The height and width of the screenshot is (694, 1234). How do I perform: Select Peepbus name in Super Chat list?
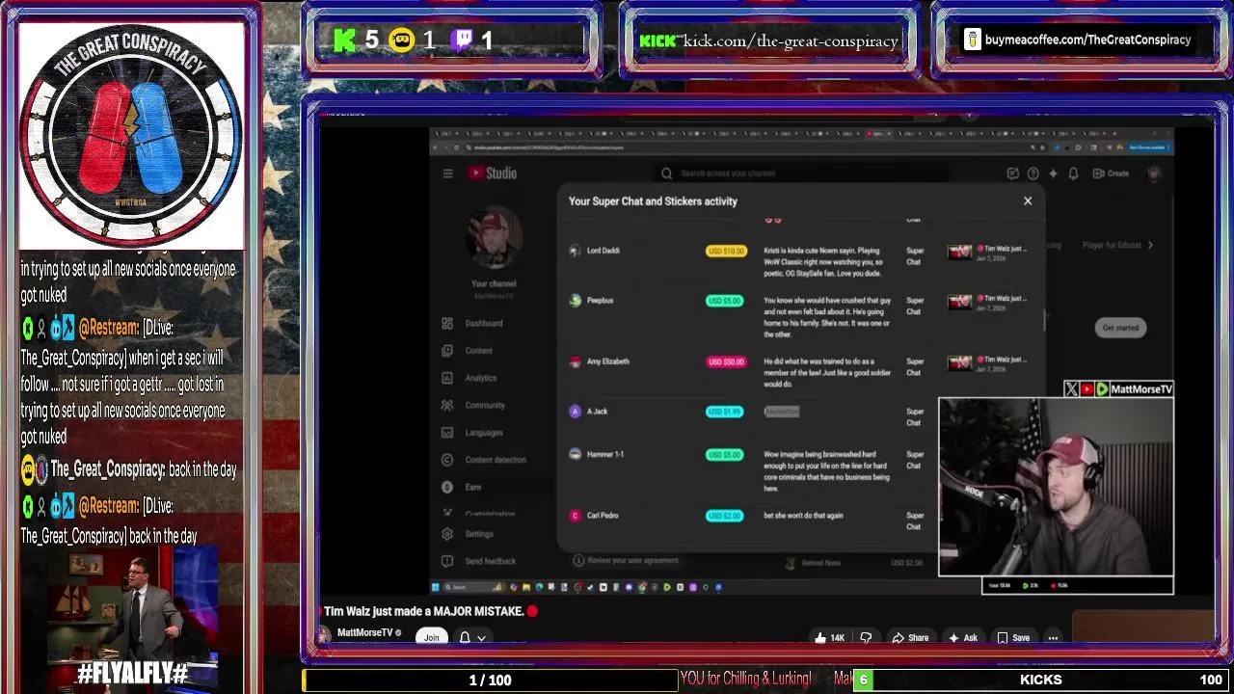pos(600,301)
